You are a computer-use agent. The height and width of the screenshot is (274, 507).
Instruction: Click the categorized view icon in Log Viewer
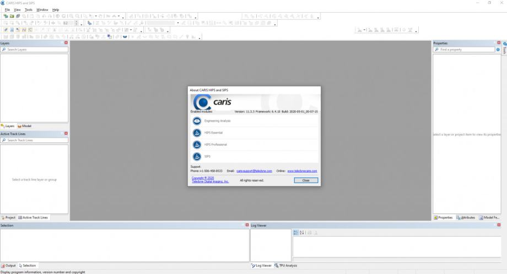(295, 232)
